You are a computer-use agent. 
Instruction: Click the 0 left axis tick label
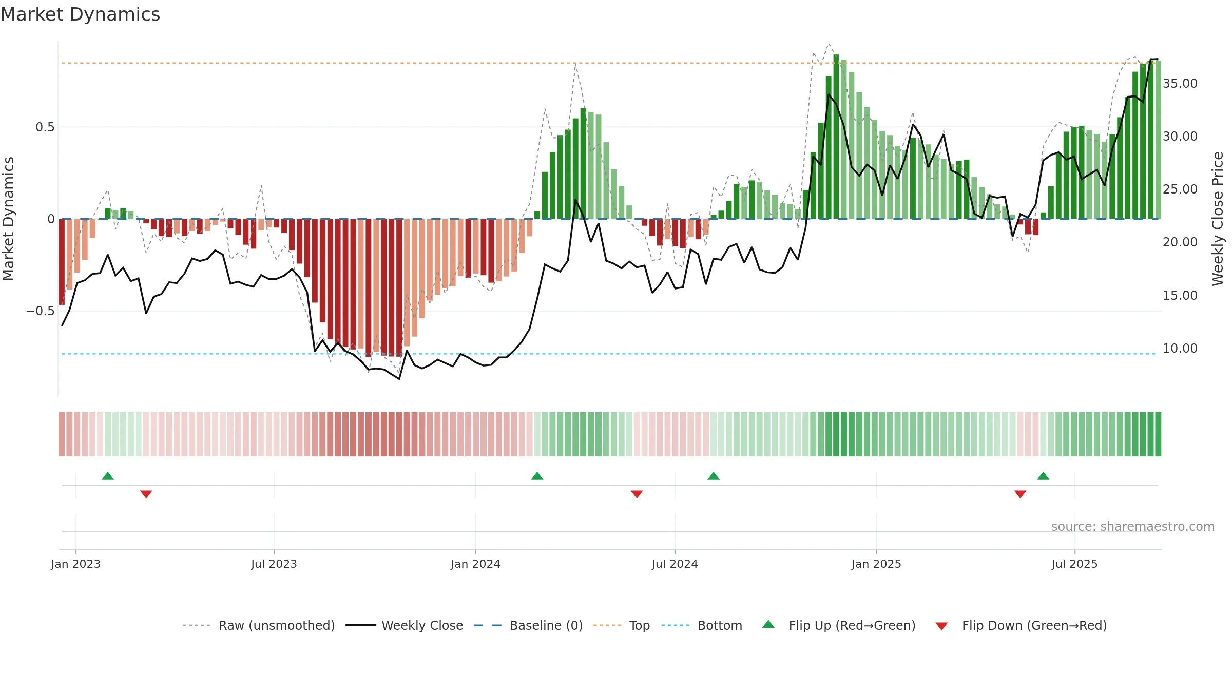51,219
